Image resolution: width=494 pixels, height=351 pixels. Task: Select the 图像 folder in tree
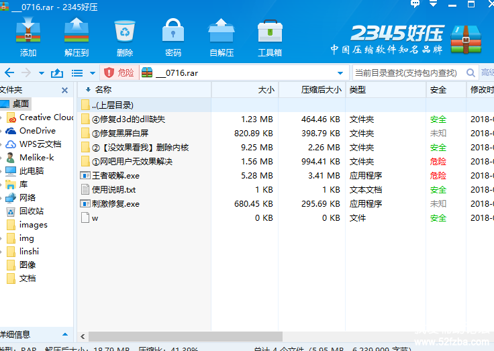(21, 265)
